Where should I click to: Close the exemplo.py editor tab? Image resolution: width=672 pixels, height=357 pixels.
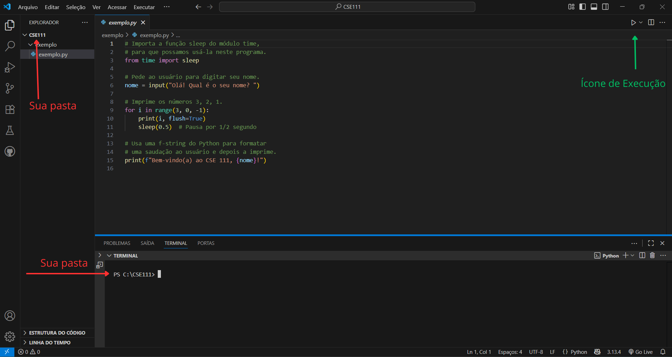[143, 22]
